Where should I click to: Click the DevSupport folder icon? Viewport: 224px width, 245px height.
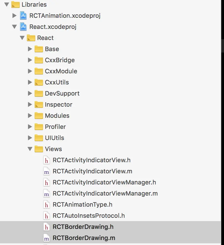click(39, 93)
